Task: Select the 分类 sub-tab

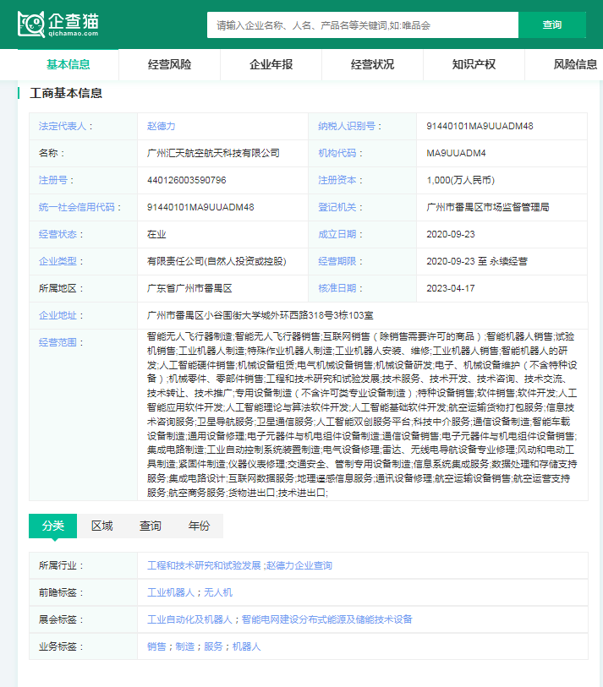Action: (53, 526)
